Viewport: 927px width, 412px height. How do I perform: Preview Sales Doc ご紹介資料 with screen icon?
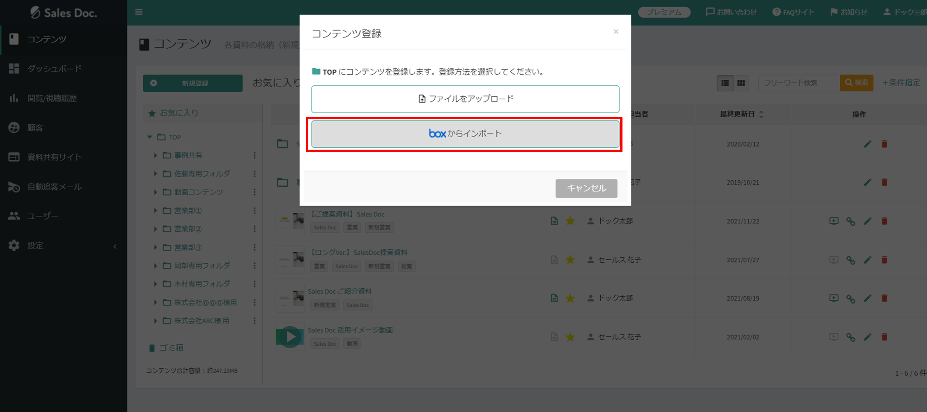[x=833, y=298]
